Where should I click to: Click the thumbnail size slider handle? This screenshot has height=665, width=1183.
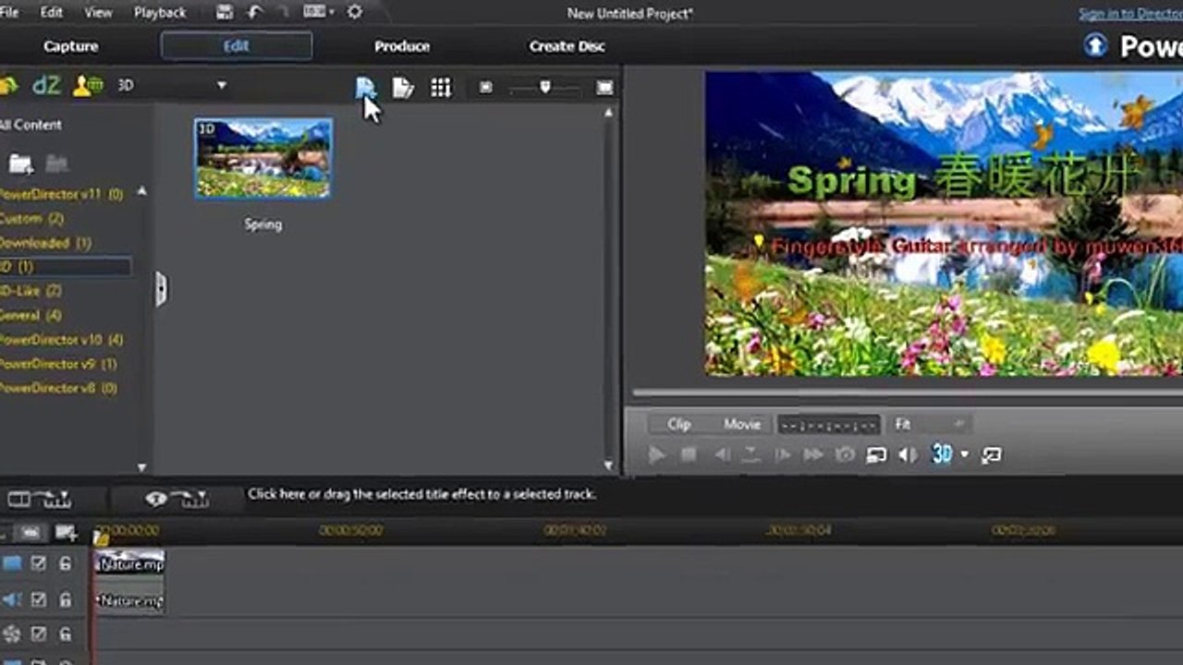point(545,87)
